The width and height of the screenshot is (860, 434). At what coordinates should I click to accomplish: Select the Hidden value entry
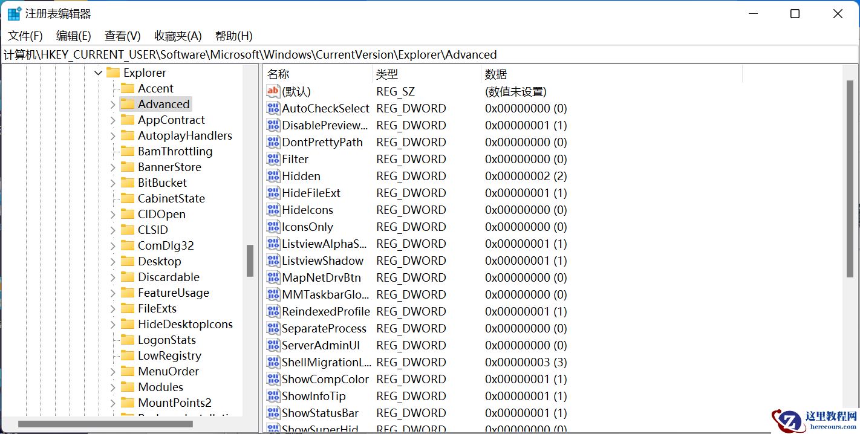[301, 176]
